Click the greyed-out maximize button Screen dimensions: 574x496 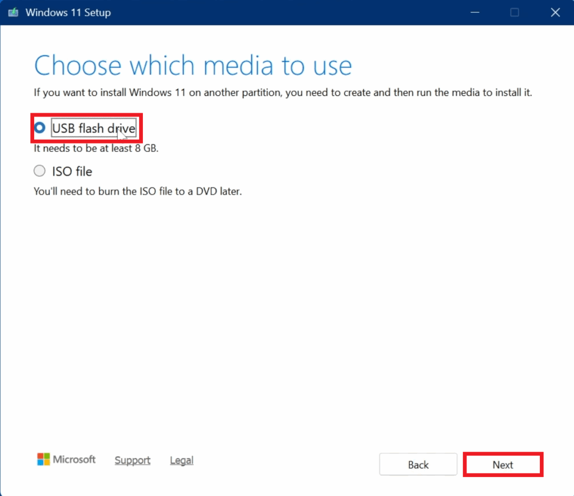[514, 12]
